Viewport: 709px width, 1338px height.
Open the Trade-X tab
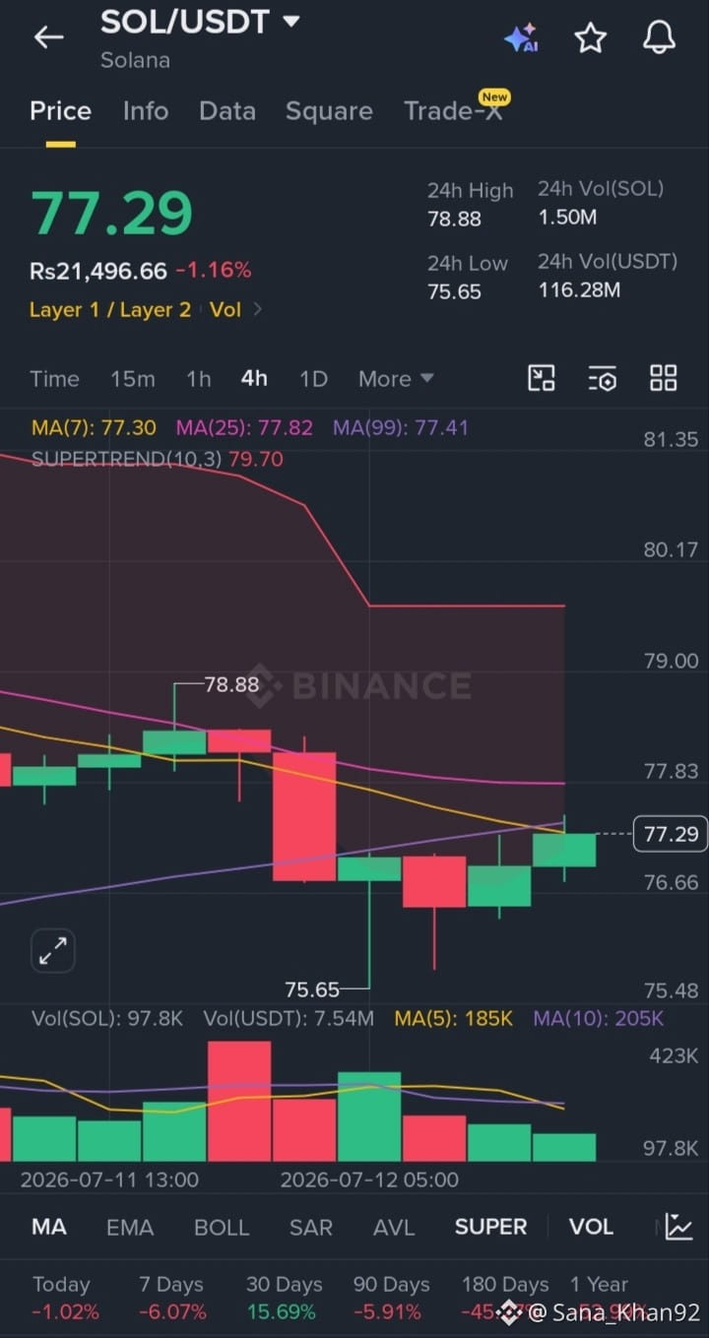tap(454, 111)
